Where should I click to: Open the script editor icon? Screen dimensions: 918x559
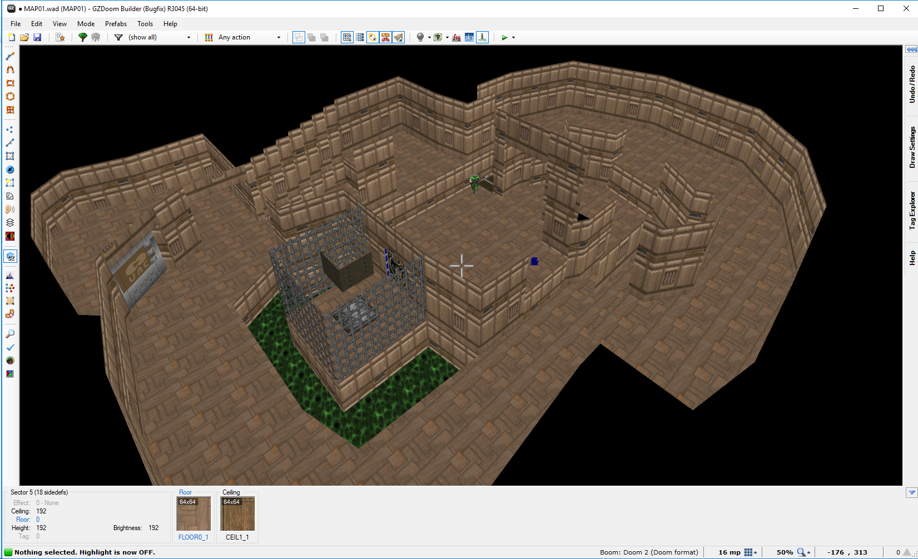pos(60,37)
